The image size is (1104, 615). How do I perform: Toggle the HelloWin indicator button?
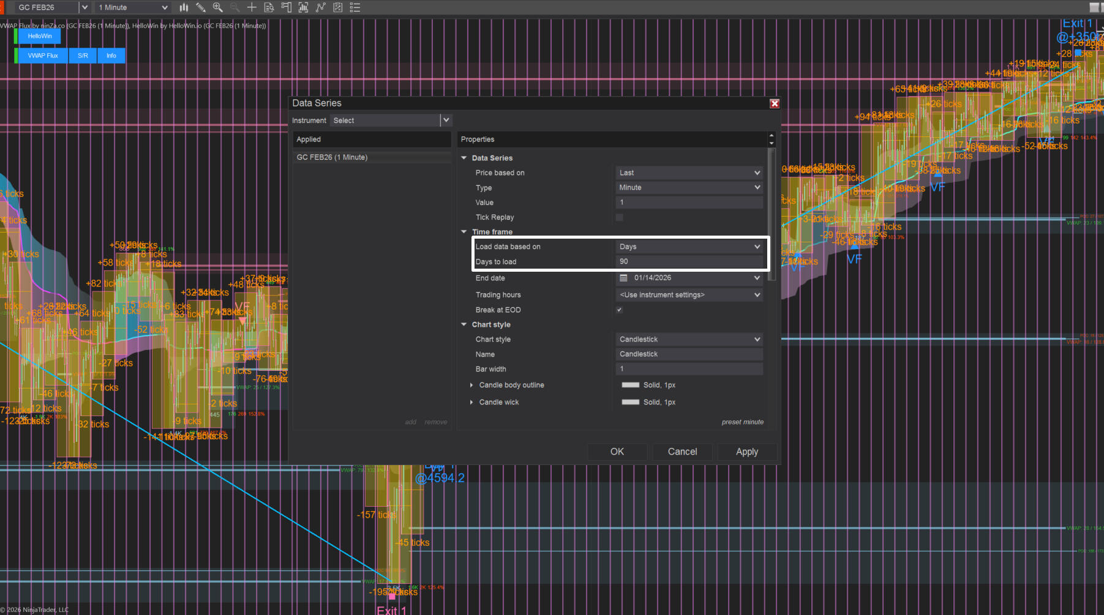coord(40,36)
